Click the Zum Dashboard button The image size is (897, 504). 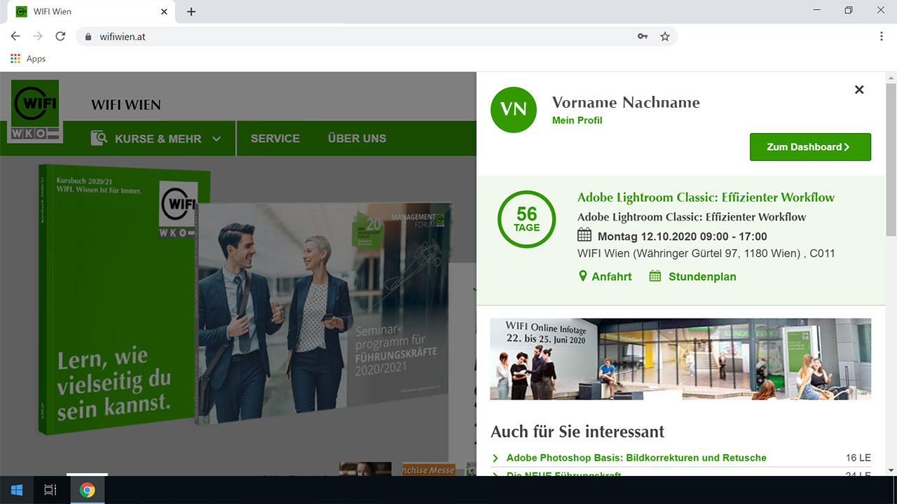coord(810,147)
